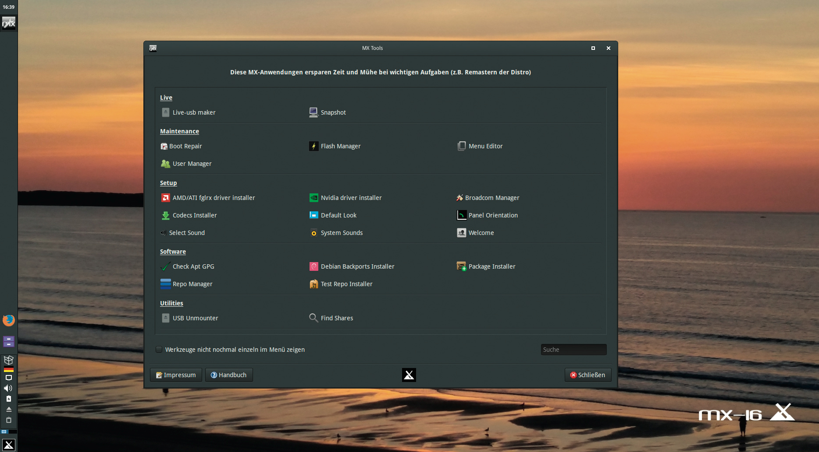The width and height of the screenshot is (819, 452).
Task: Open Panel Orientation
Action: pos(488,215)
